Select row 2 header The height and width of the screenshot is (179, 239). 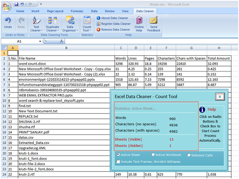click(x=4, y=58)
